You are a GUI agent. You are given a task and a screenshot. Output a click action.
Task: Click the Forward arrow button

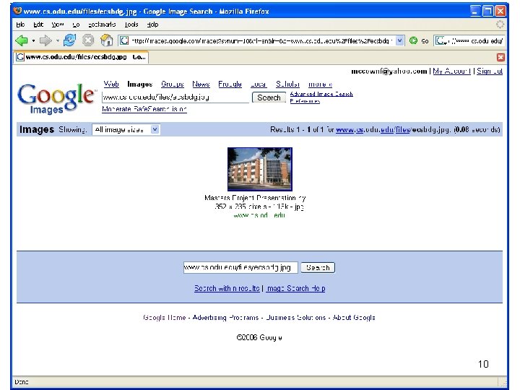(45, 40)
